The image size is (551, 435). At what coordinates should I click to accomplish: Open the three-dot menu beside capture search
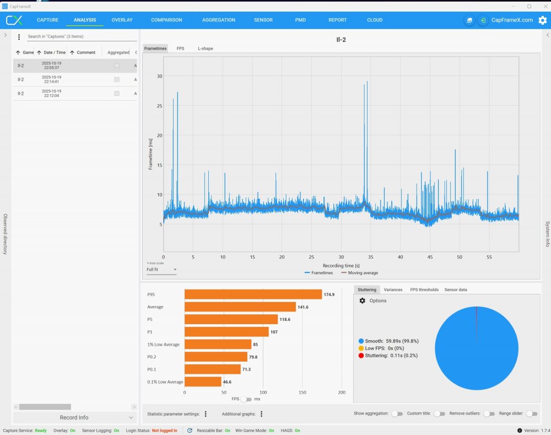click(19, 37)
